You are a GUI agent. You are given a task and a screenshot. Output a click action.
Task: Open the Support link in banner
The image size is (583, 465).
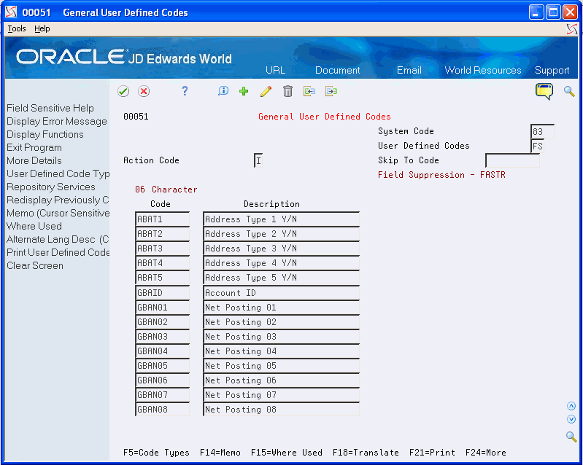pos(552,70)
